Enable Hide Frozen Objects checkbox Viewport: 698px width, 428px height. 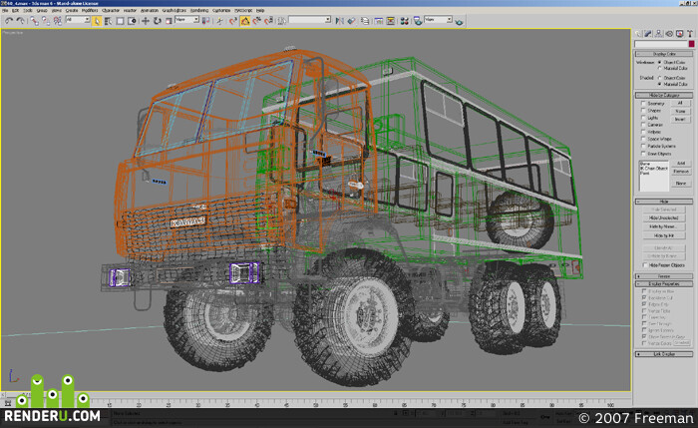coord(644,265)
